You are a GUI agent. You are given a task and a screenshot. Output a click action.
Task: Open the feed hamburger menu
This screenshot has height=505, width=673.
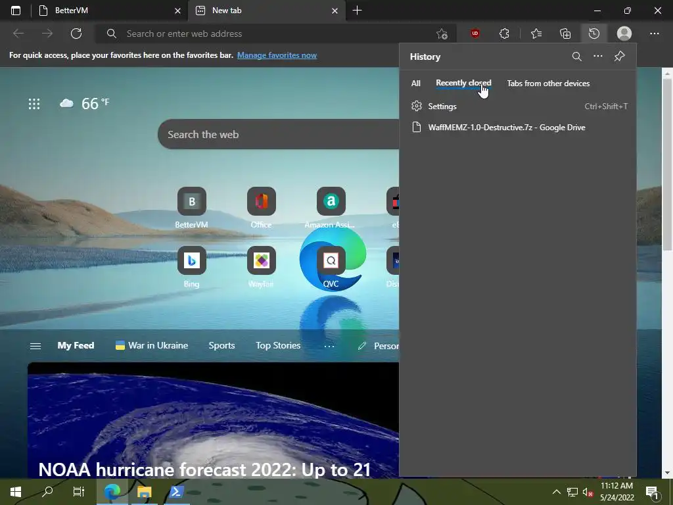[35, 346]
